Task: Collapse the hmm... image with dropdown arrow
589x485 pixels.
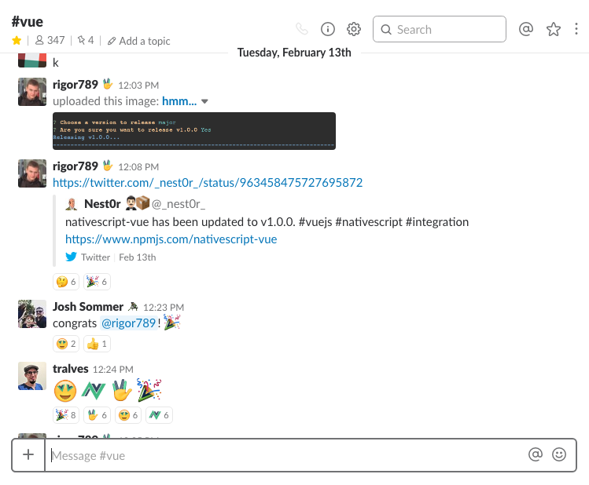Action: coord(204,101)
